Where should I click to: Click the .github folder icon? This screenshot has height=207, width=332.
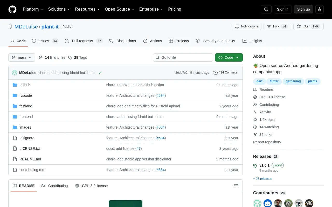click(15, 85)
